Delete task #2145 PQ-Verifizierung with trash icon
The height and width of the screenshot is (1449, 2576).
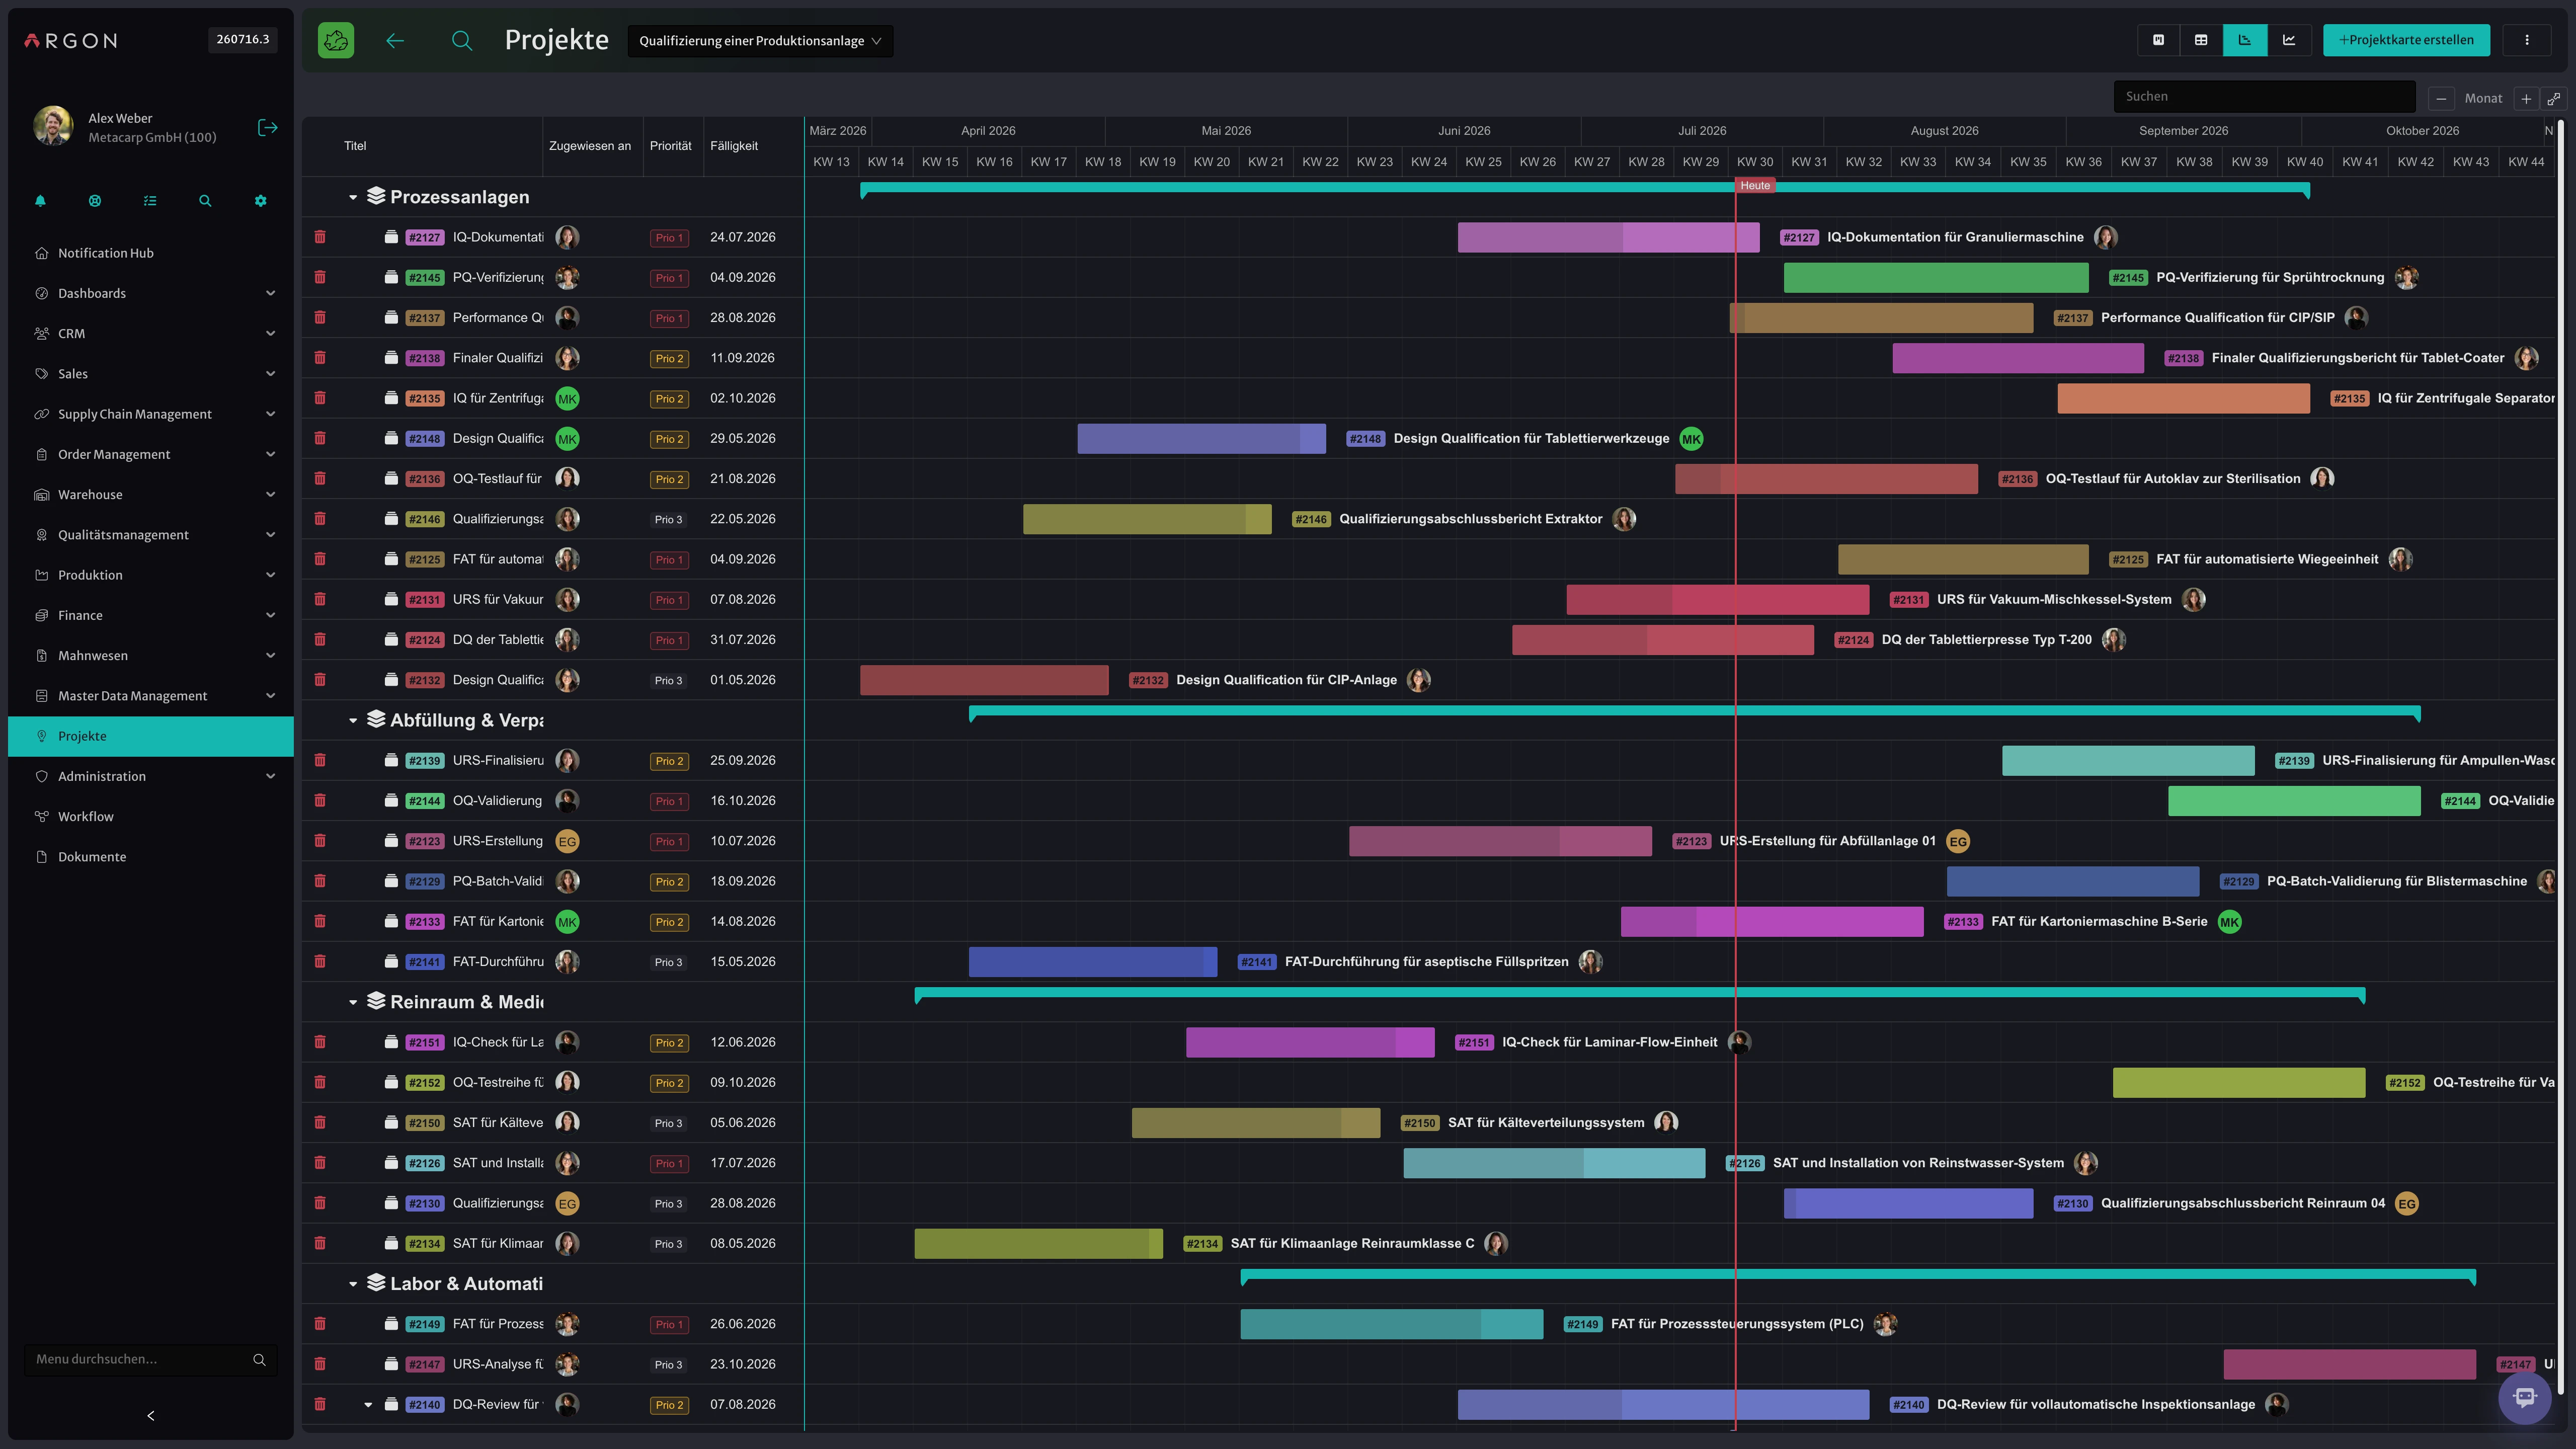point(320,277)
